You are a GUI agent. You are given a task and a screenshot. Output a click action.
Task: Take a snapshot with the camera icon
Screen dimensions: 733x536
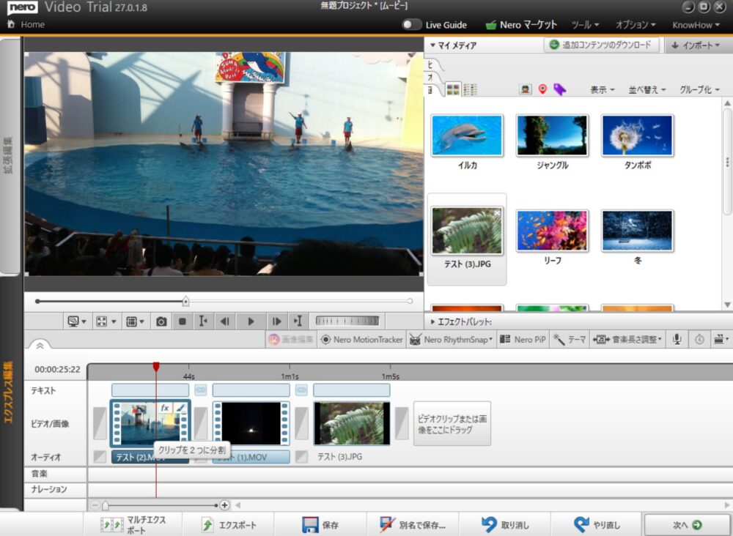pos(161,321)
